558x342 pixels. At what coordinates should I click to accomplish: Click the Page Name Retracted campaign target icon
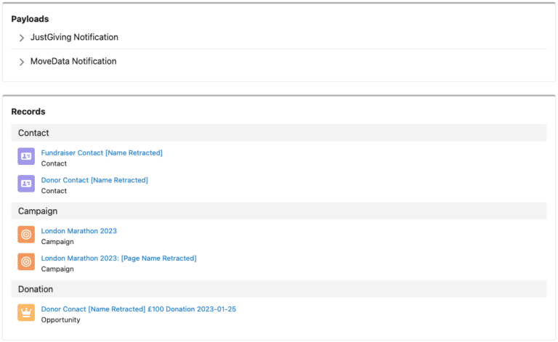26,261
